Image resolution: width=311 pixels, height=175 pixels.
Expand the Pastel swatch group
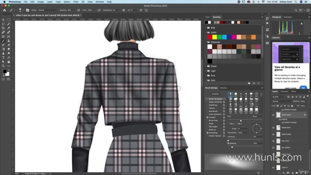pos(206,66)
